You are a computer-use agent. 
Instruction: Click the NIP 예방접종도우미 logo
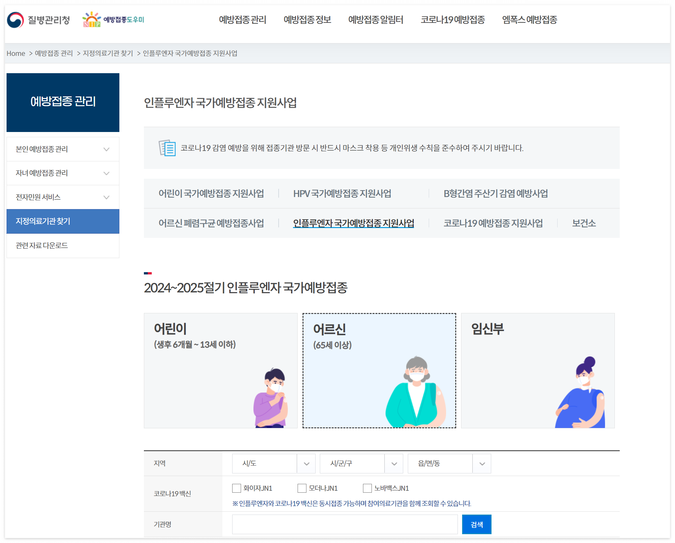pyautogui.click(x=113, y=20)
